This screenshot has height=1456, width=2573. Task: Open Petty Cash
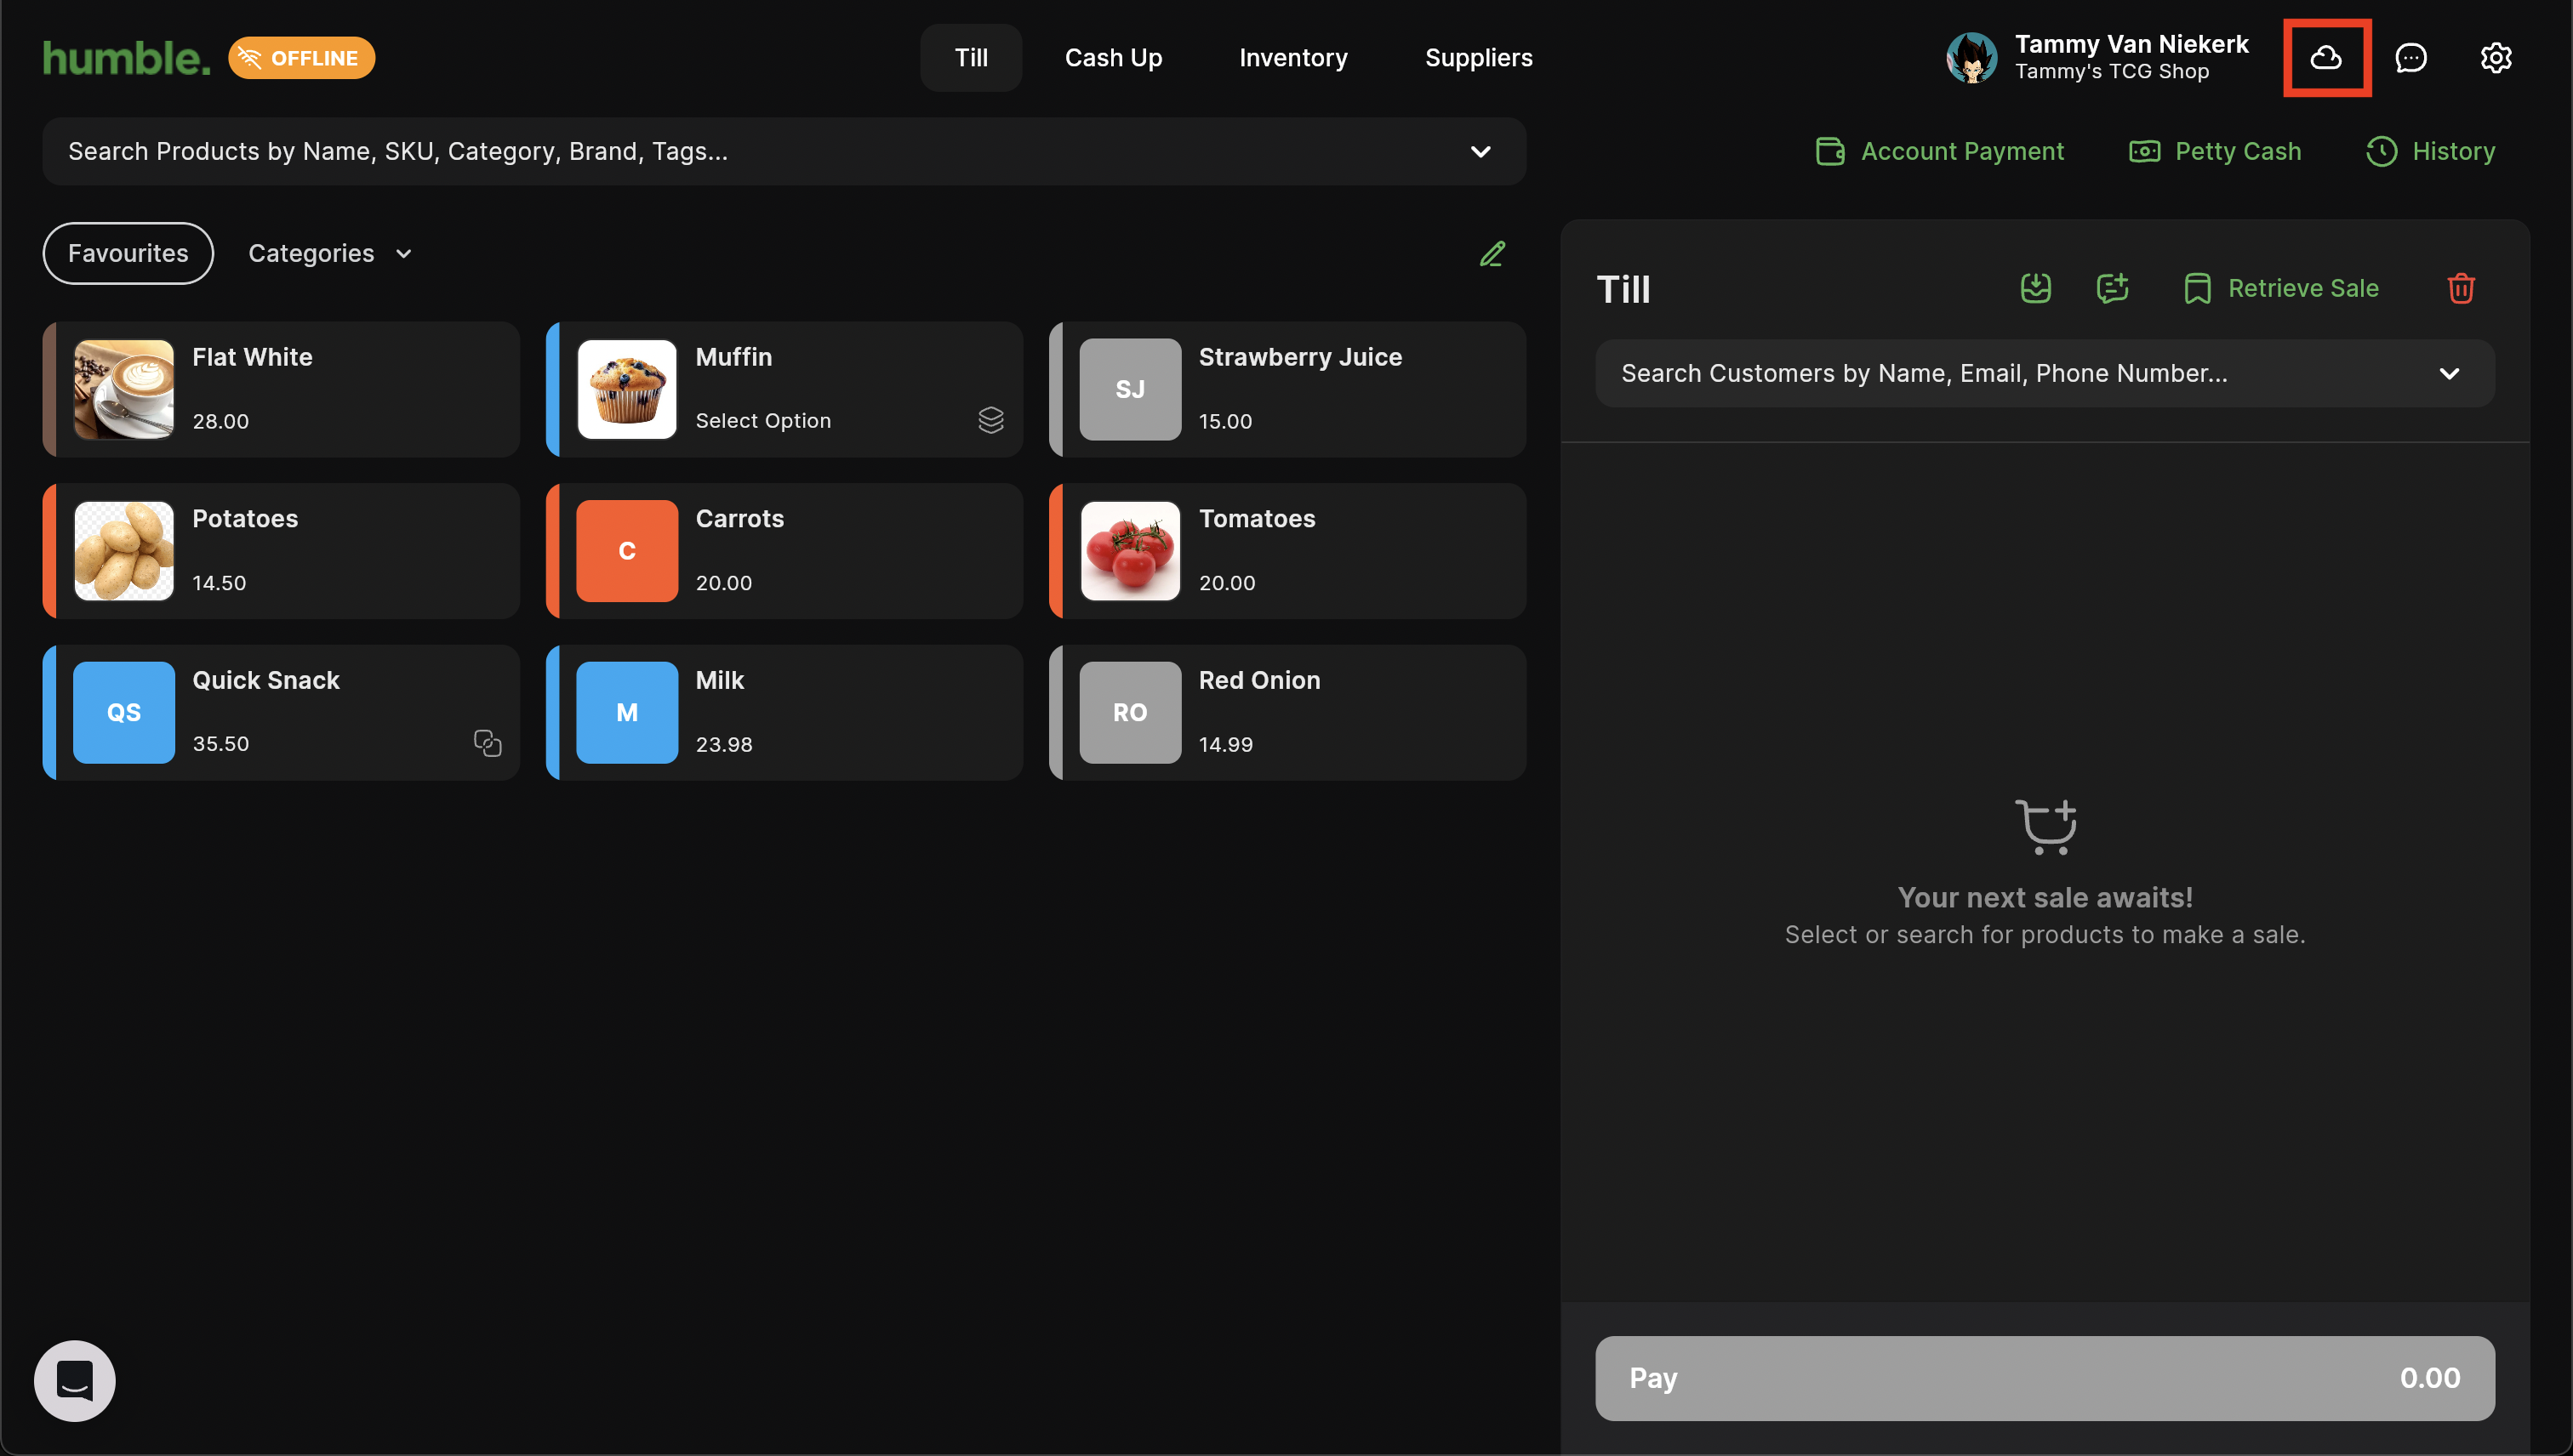pyautogui.click(x=2215, y=151)
